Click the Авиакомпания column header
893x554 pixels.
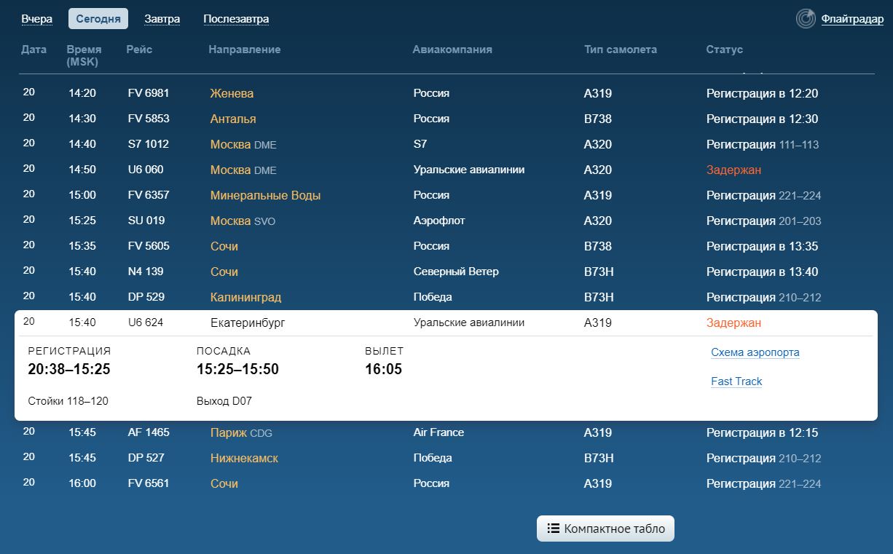[x=452, y=50]
